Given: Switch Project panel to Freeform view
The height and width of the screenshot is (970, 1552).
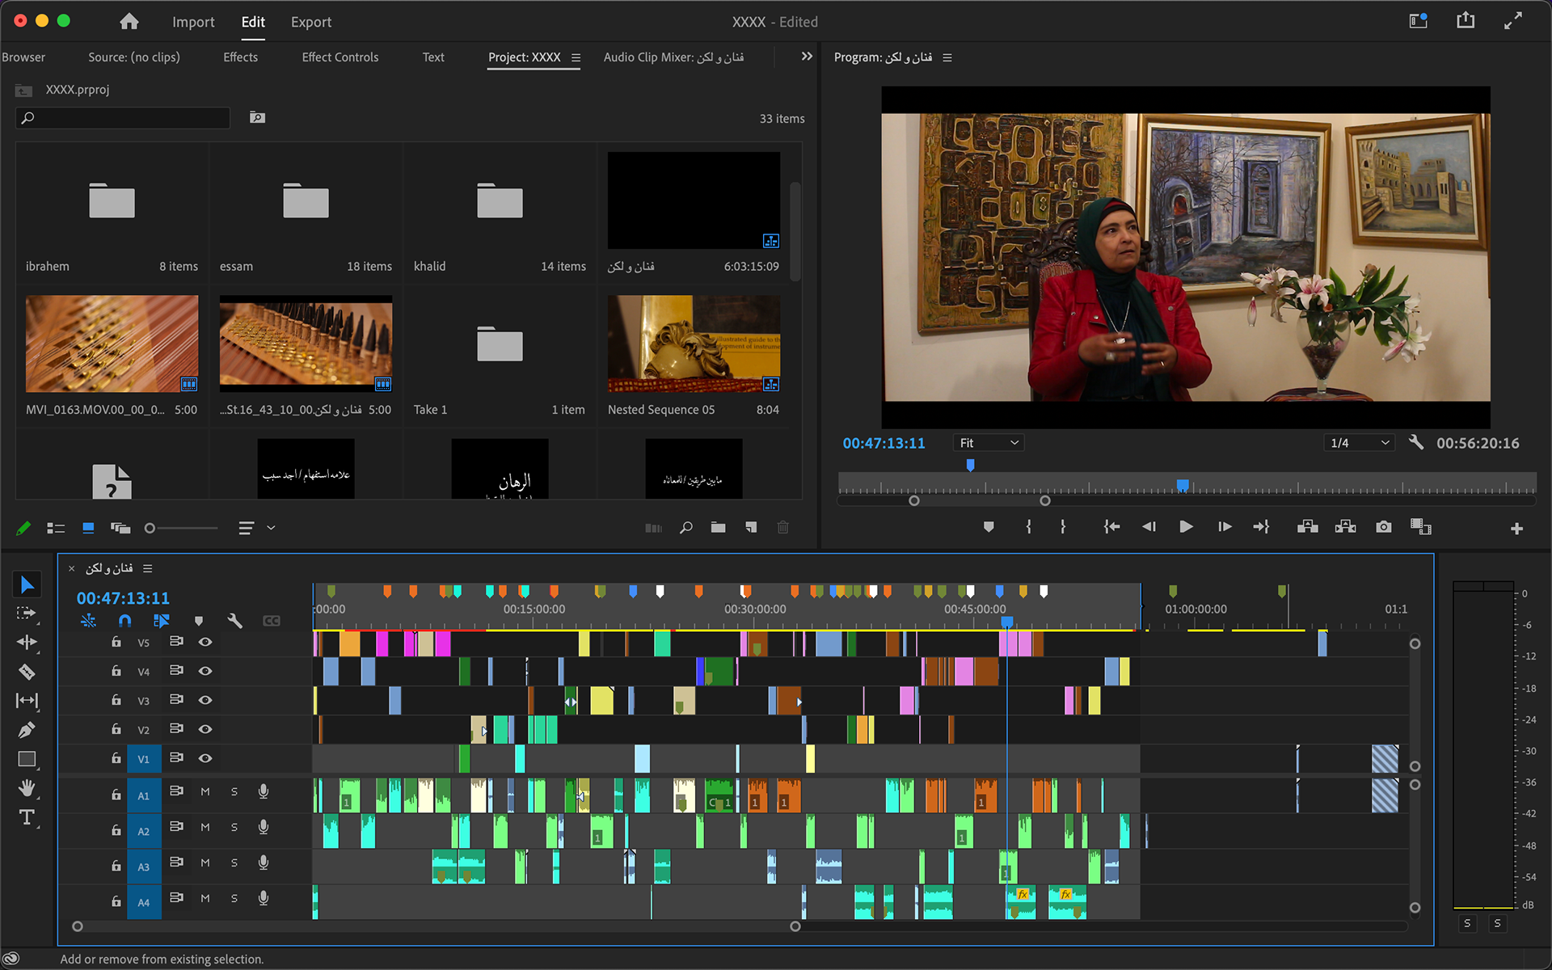Looking at the screenshot, I should pos(120,528).
